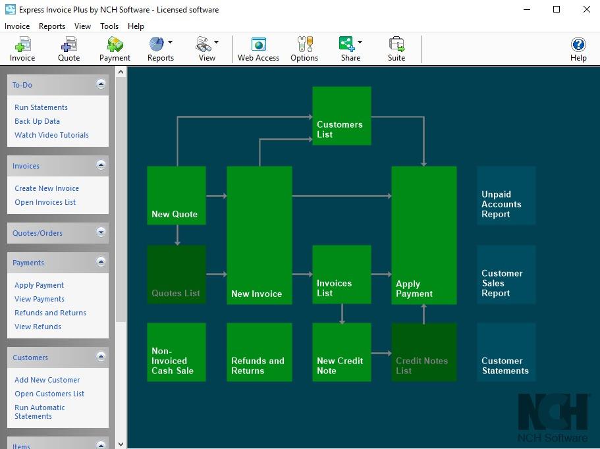Click the Credit Notes List tile
The image size is (600, 449).
tap(424, 352)
